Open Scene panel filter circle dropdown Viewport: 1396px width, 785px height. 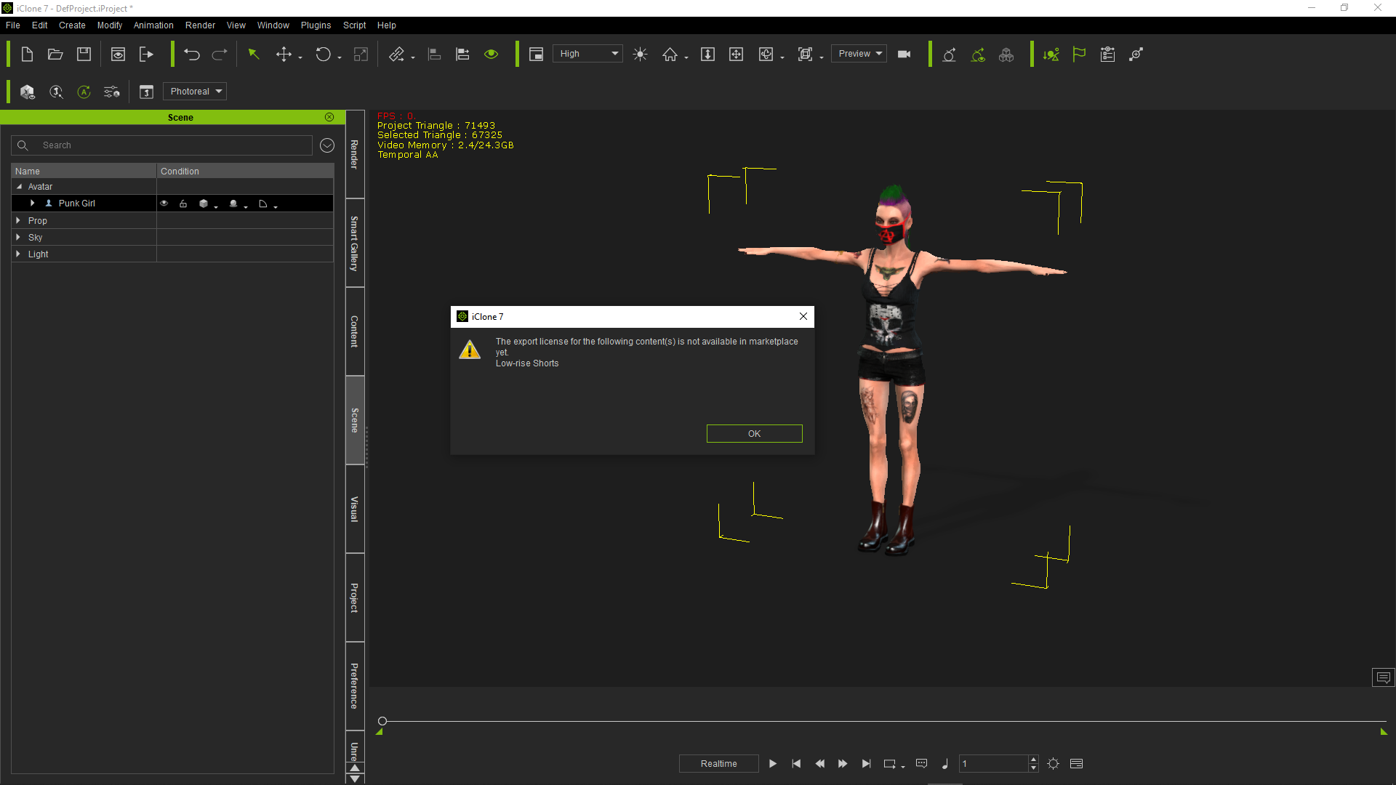(327, 145)
